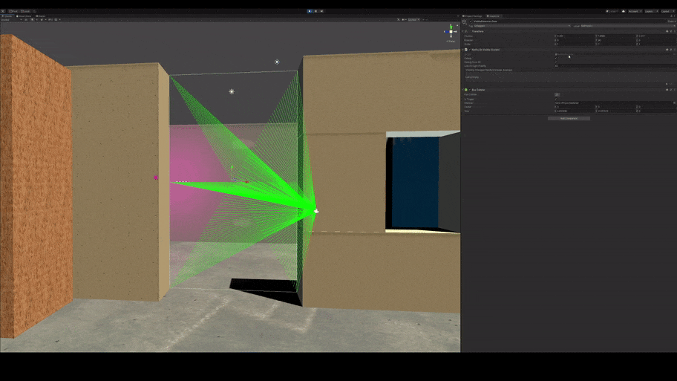Click the Script reference field
The width and height of the screenshot is (677, 381).
615,54
